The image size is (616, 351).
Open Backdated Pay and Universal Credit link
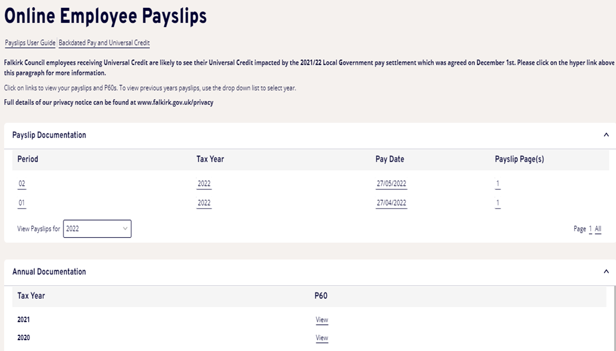[x=104, y=43]
